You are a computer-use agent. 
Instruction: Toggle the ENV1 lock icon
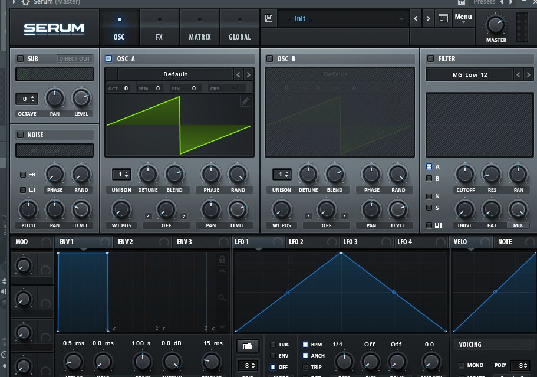coord(222,259)
